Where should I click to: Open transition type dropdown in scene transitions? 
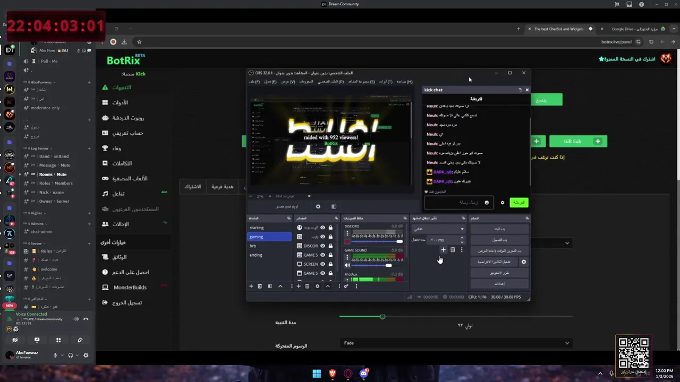click(x=438, y=229)
